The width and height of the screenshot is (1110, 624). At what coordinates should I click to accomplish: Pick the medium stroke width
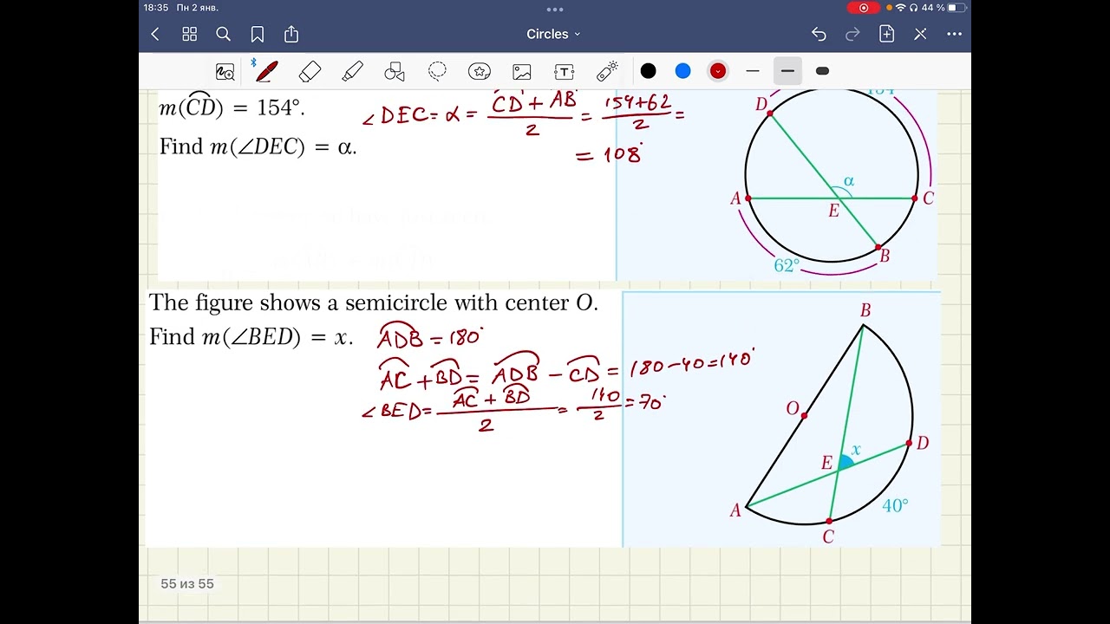[x=787, y=71]
